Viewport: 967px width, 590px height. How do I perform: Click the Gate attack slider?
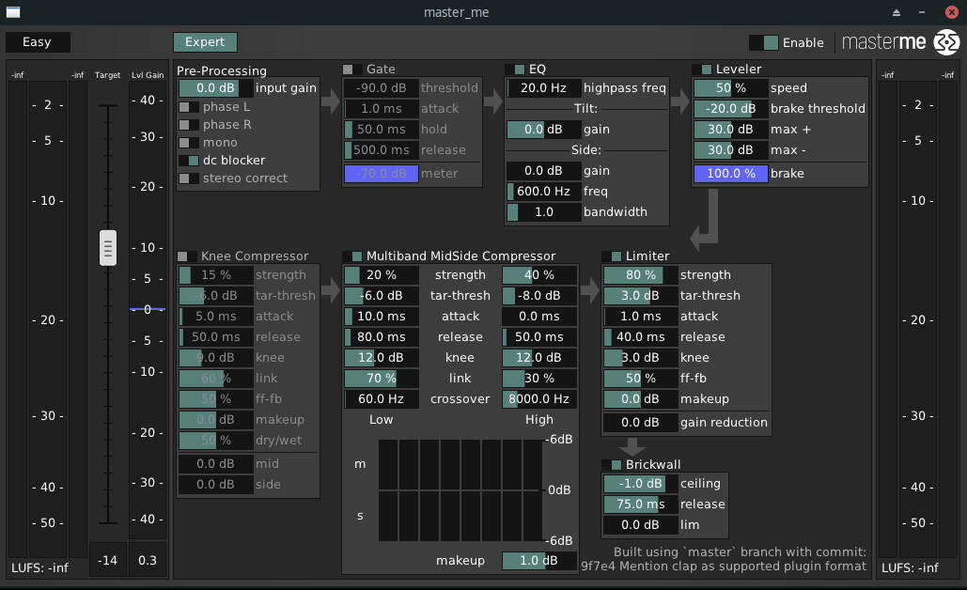click(x=382, y=108)
